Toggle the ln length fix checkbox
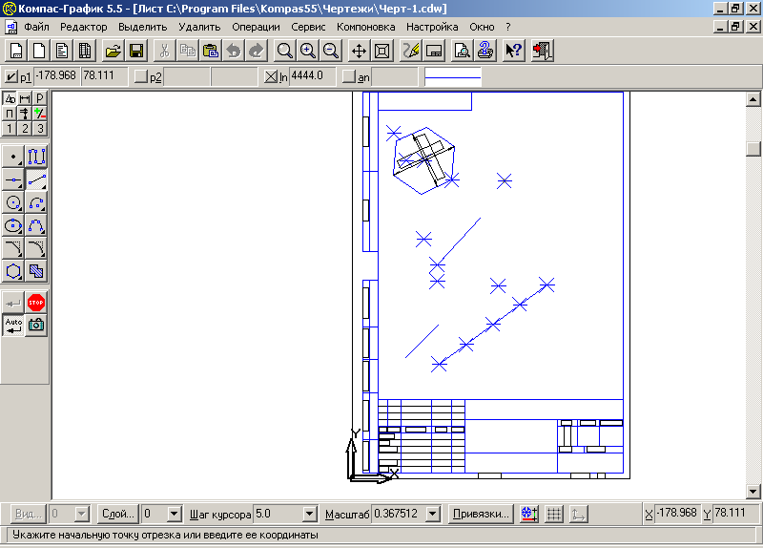Image resolution: width=763 pixels, height=548 pixels. pyautogui.click(x=271, y=76)
